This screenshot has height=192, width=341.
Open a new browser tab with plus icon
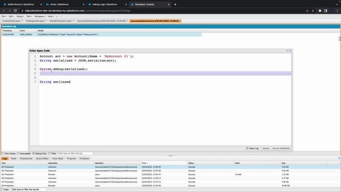point(175,4)
